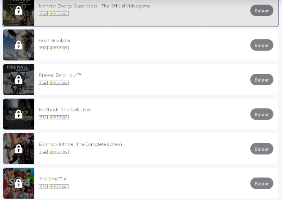Select The Sims™ 4 title text
The width and height of the screenshot is (282, 200).
click(52, 179)
